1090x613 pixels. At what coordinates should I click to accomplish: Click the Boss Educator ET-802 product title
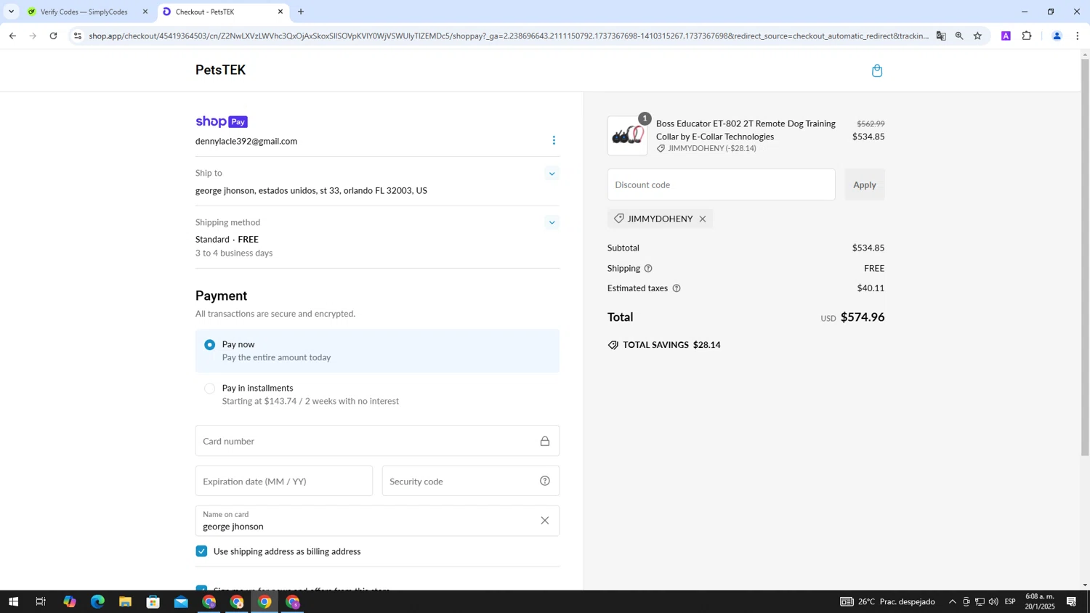746,130
